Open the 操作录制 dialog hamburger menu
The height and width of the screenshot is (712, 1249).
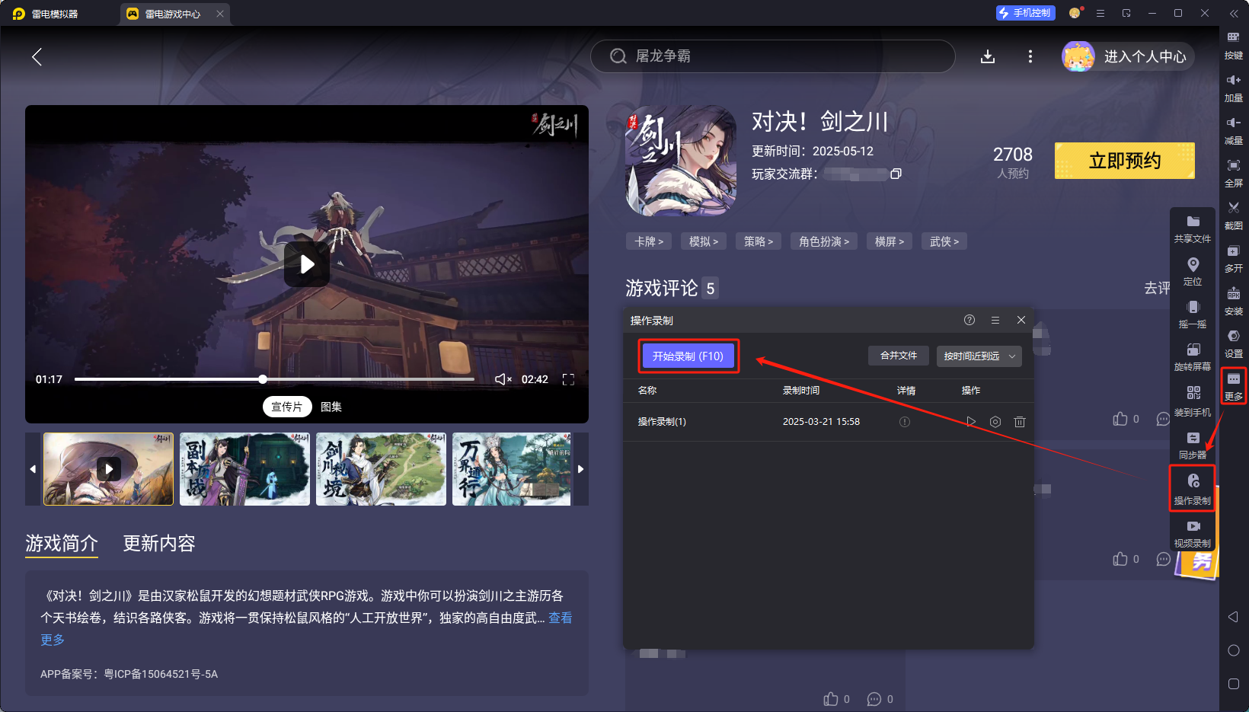(995, 321)
